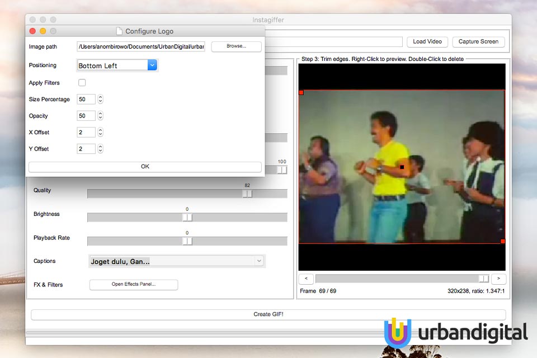
Task: Click the black center crop marker
Action: pos(402,167)
